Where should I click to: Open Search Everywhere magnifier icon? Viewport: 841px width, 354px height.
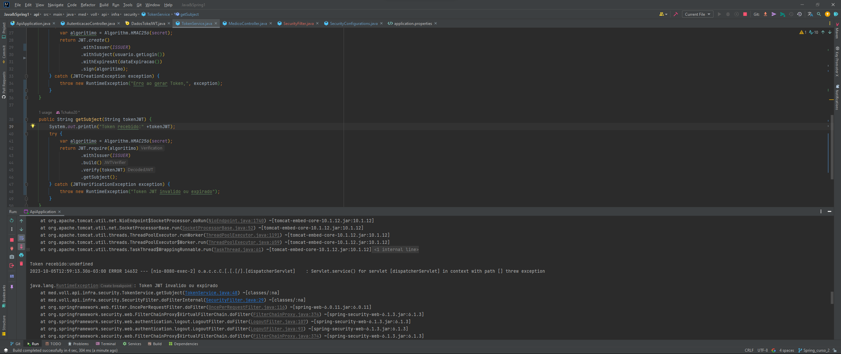819,14
